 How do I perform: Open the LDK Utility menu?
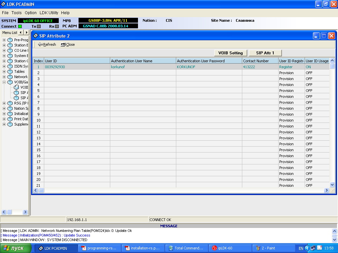pyautogui.click(x=49, y=13)
